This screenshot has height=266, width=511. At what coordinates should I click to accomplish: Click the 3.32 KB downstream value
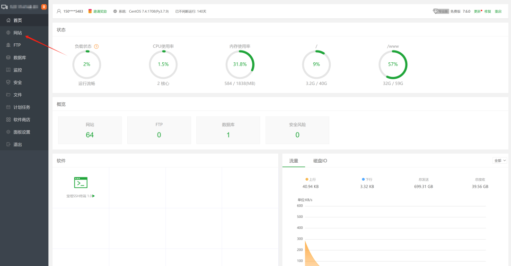coord(367,187)
